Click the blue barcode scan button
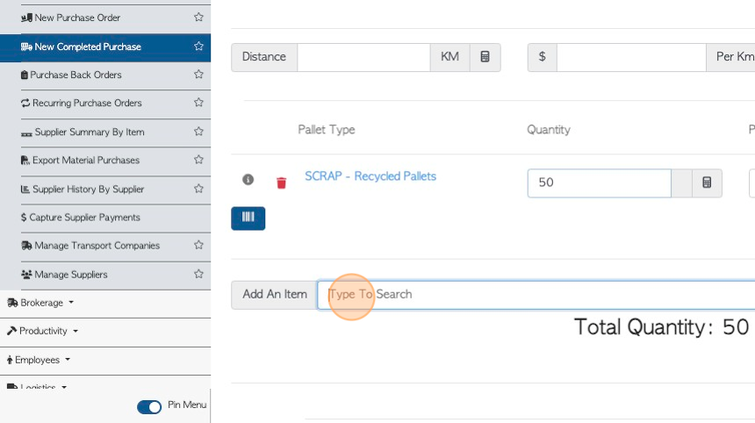This screenshot has height=423, width=755. tap(248, 218)
